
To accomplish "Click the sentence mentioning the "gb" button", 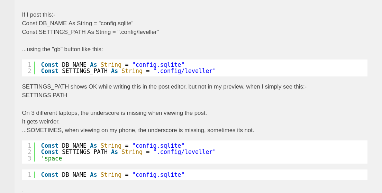I will click(x=62, y=49).
